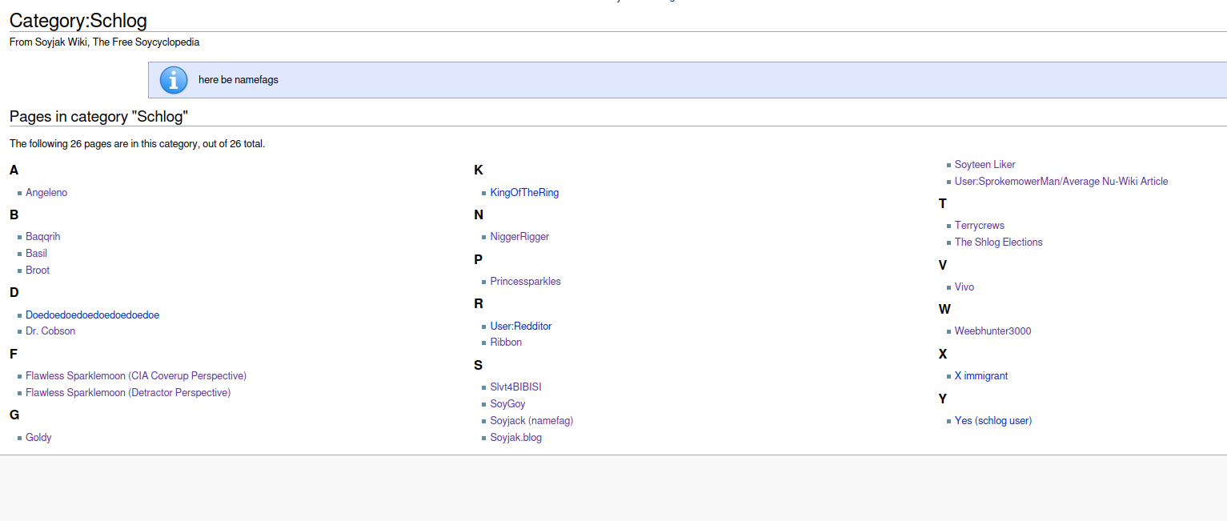Open the Weebhunter3000 page link

tap(993, 331)
